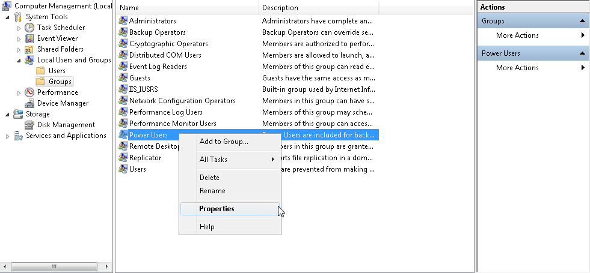
Task: Sort by the Name column header
Action: [x=187, y=8]
